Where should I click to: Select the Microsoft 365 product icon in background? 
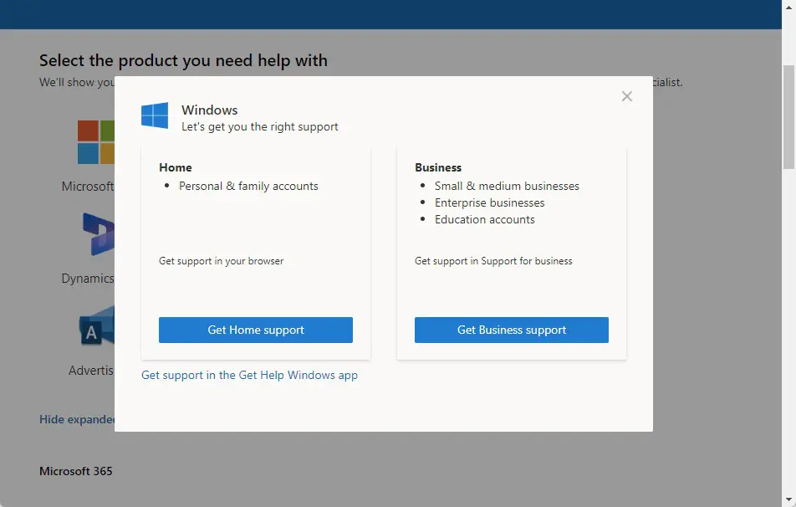point(96,142)
